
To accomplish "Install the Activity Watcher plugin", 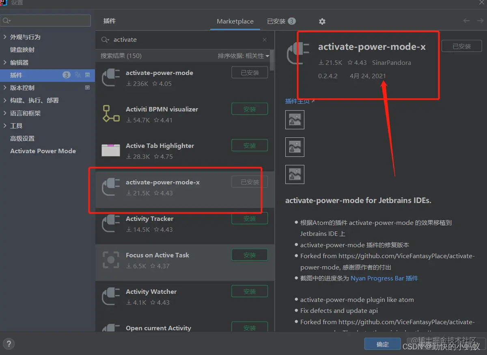I will click(250, 291).
